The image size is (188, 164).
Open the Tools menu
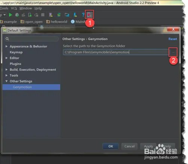click(x=4, y=8)
